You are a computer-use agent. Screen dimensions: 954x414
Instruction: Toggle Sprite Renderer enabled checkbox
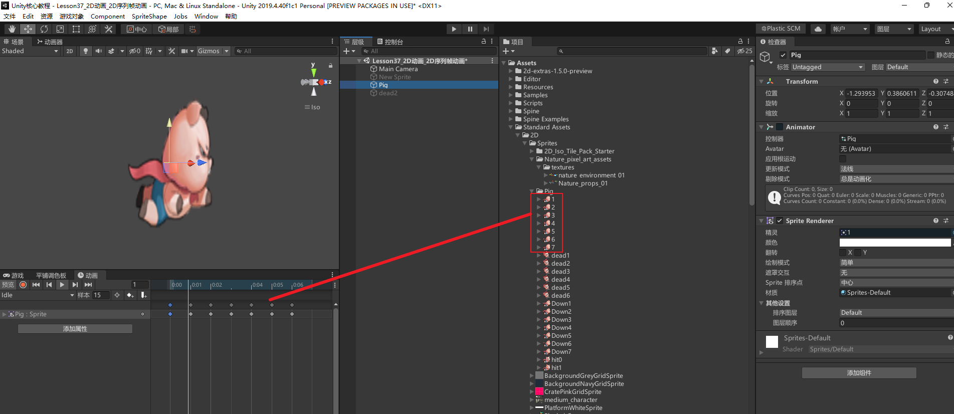click(780, 221)
